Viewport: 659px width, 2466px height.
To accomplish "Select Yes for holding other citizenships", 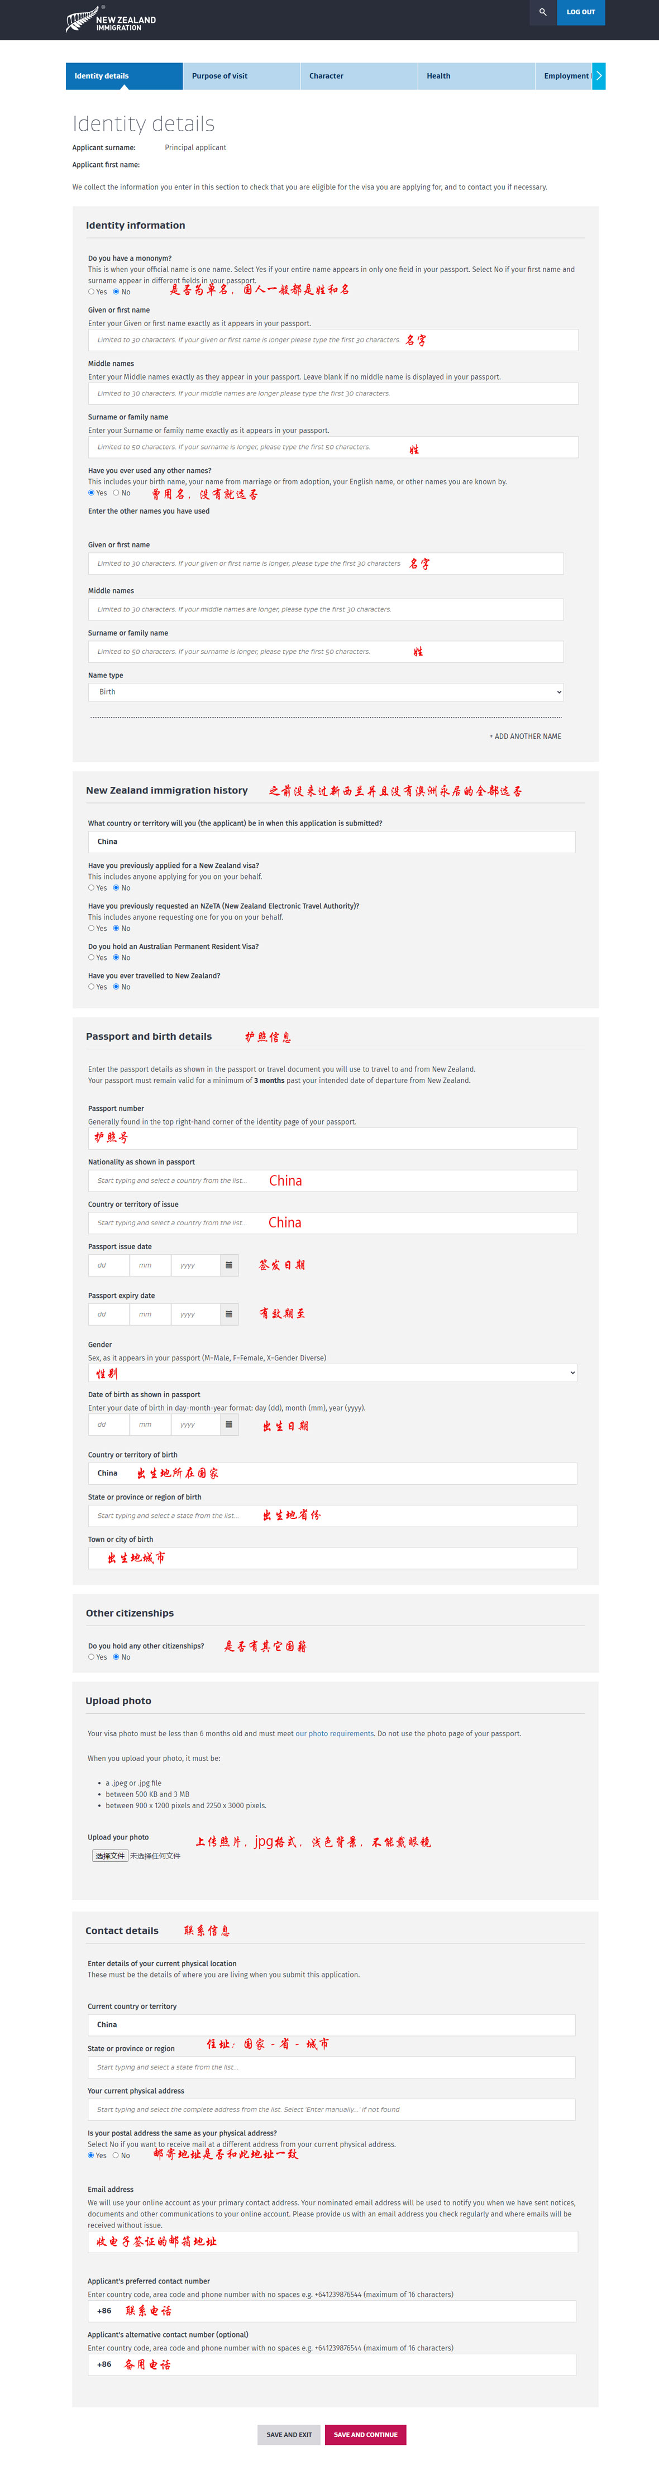I will pyautogui.click(x=92, y=1657).
